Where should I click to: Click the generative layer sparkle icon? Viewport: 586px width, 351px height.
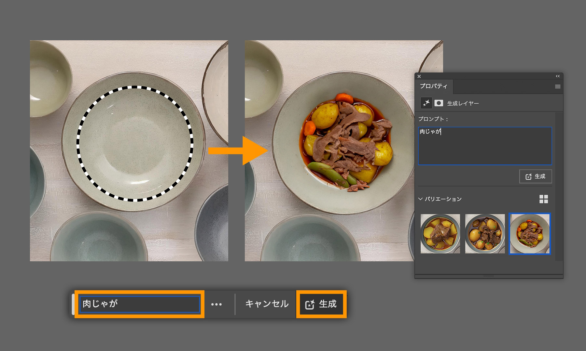click(426, 103)
